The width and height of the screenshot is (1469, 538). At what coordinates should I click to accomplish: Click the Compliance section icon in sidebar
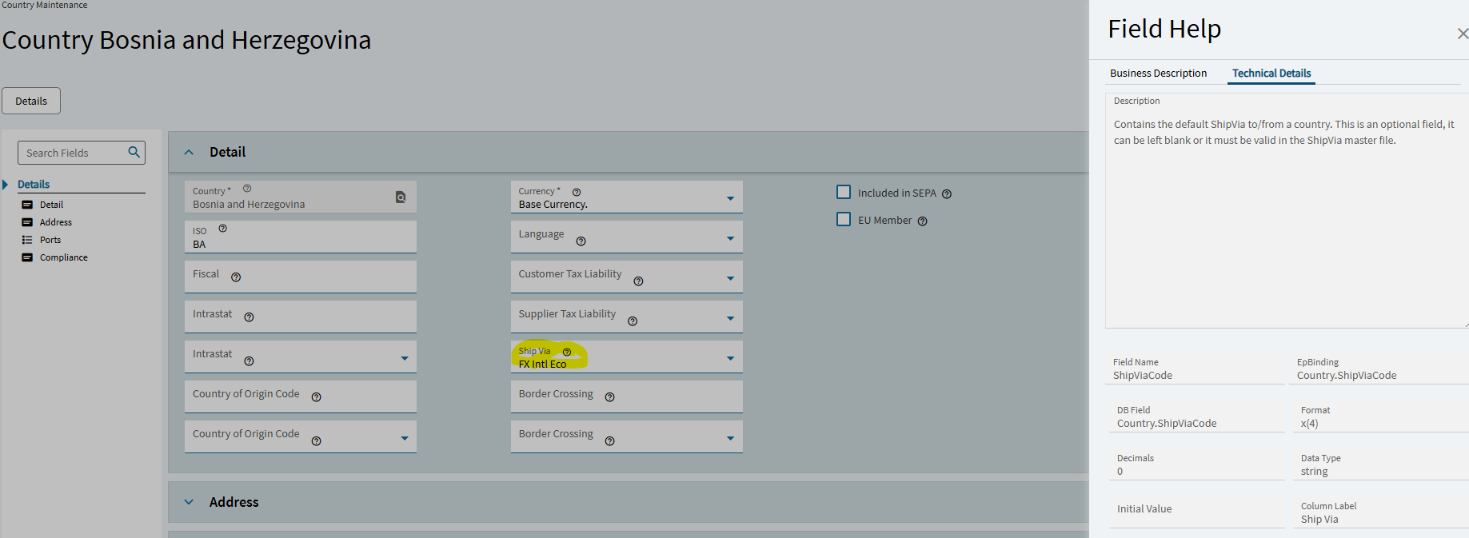[27, 257]
